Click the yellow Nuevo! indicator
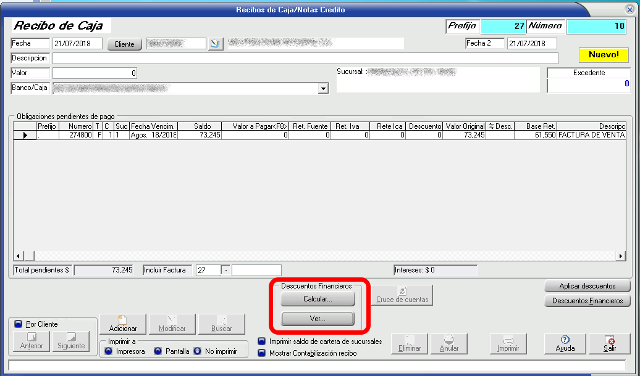This screenshot has width=640, height=376. (x=604, y=55)
